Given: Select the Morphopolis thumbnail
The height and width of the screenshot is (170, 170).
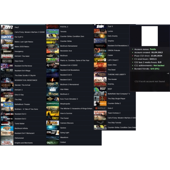Looking at the screenshot, I should 53,104.
